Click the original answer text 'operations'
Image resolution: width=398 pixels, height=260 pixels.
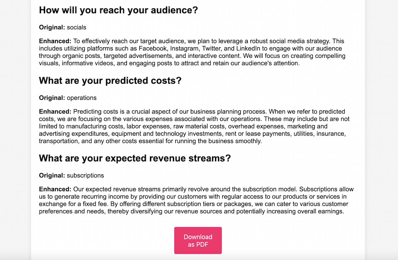click(82, 98)
